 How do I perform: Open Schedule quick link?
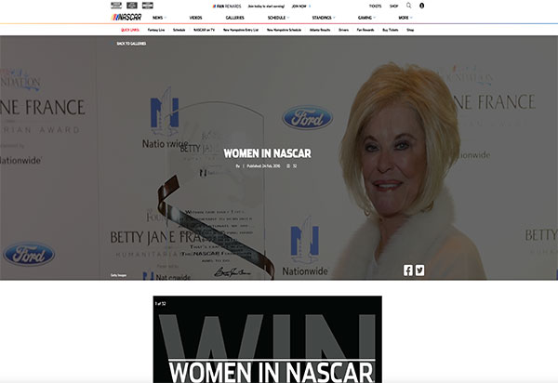[179, 30]
